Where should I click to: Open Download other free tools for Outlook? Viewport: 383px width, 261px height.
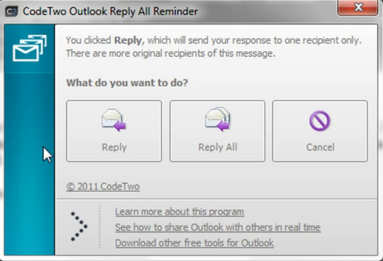(x=194, y=243)
